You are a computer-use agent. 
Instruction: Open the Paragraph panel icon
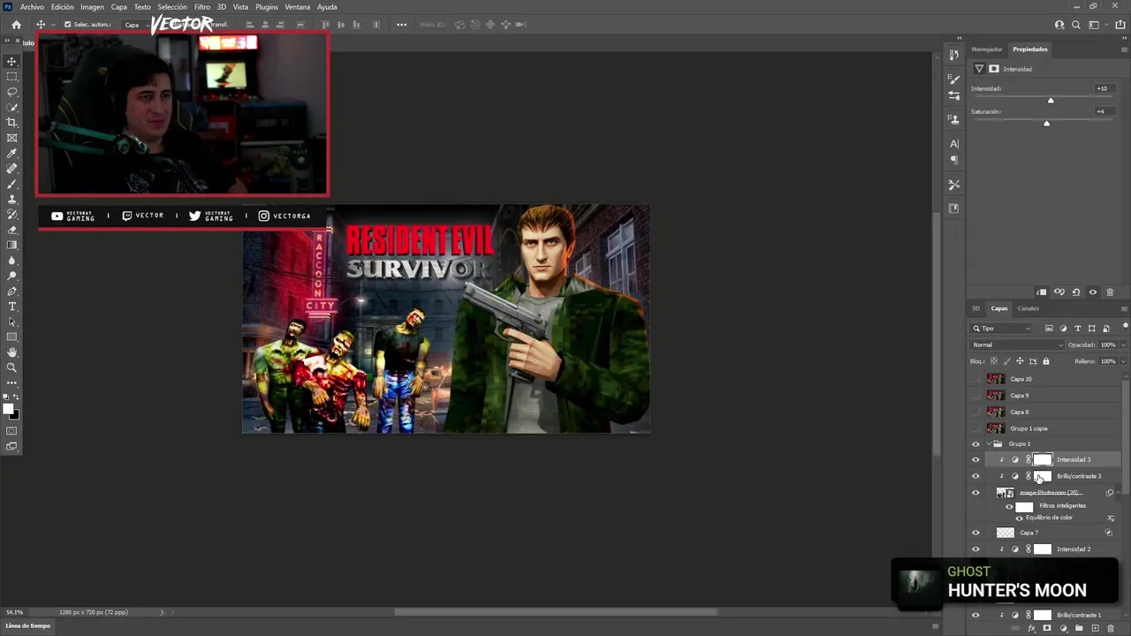tap(954, 160)
